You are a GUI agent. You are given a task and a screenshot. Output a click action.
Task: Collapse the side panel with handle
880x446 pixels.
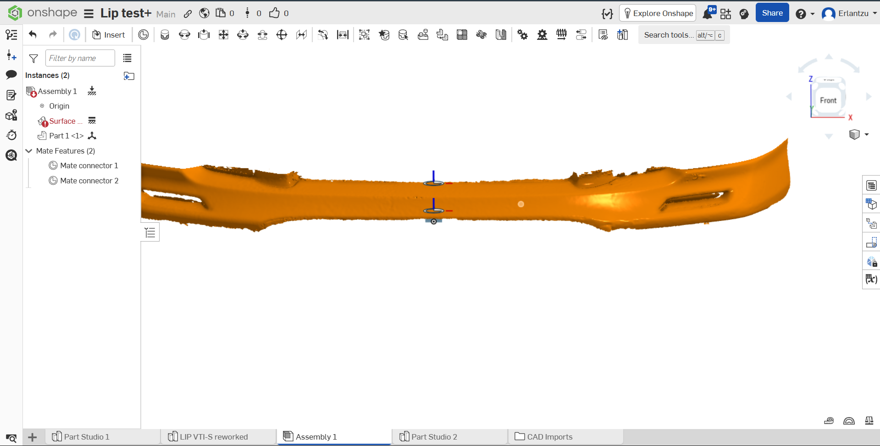pos(150,233)
